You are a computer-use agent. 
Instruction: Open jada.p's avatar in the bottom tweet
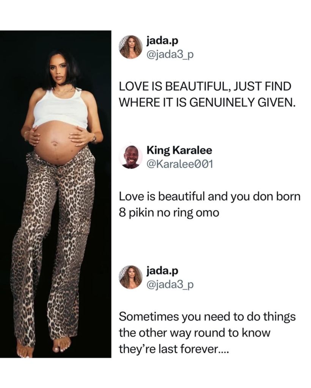(x=130, y=277)
